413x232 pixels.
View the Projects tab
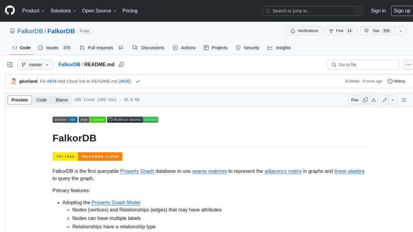[216, 48]
